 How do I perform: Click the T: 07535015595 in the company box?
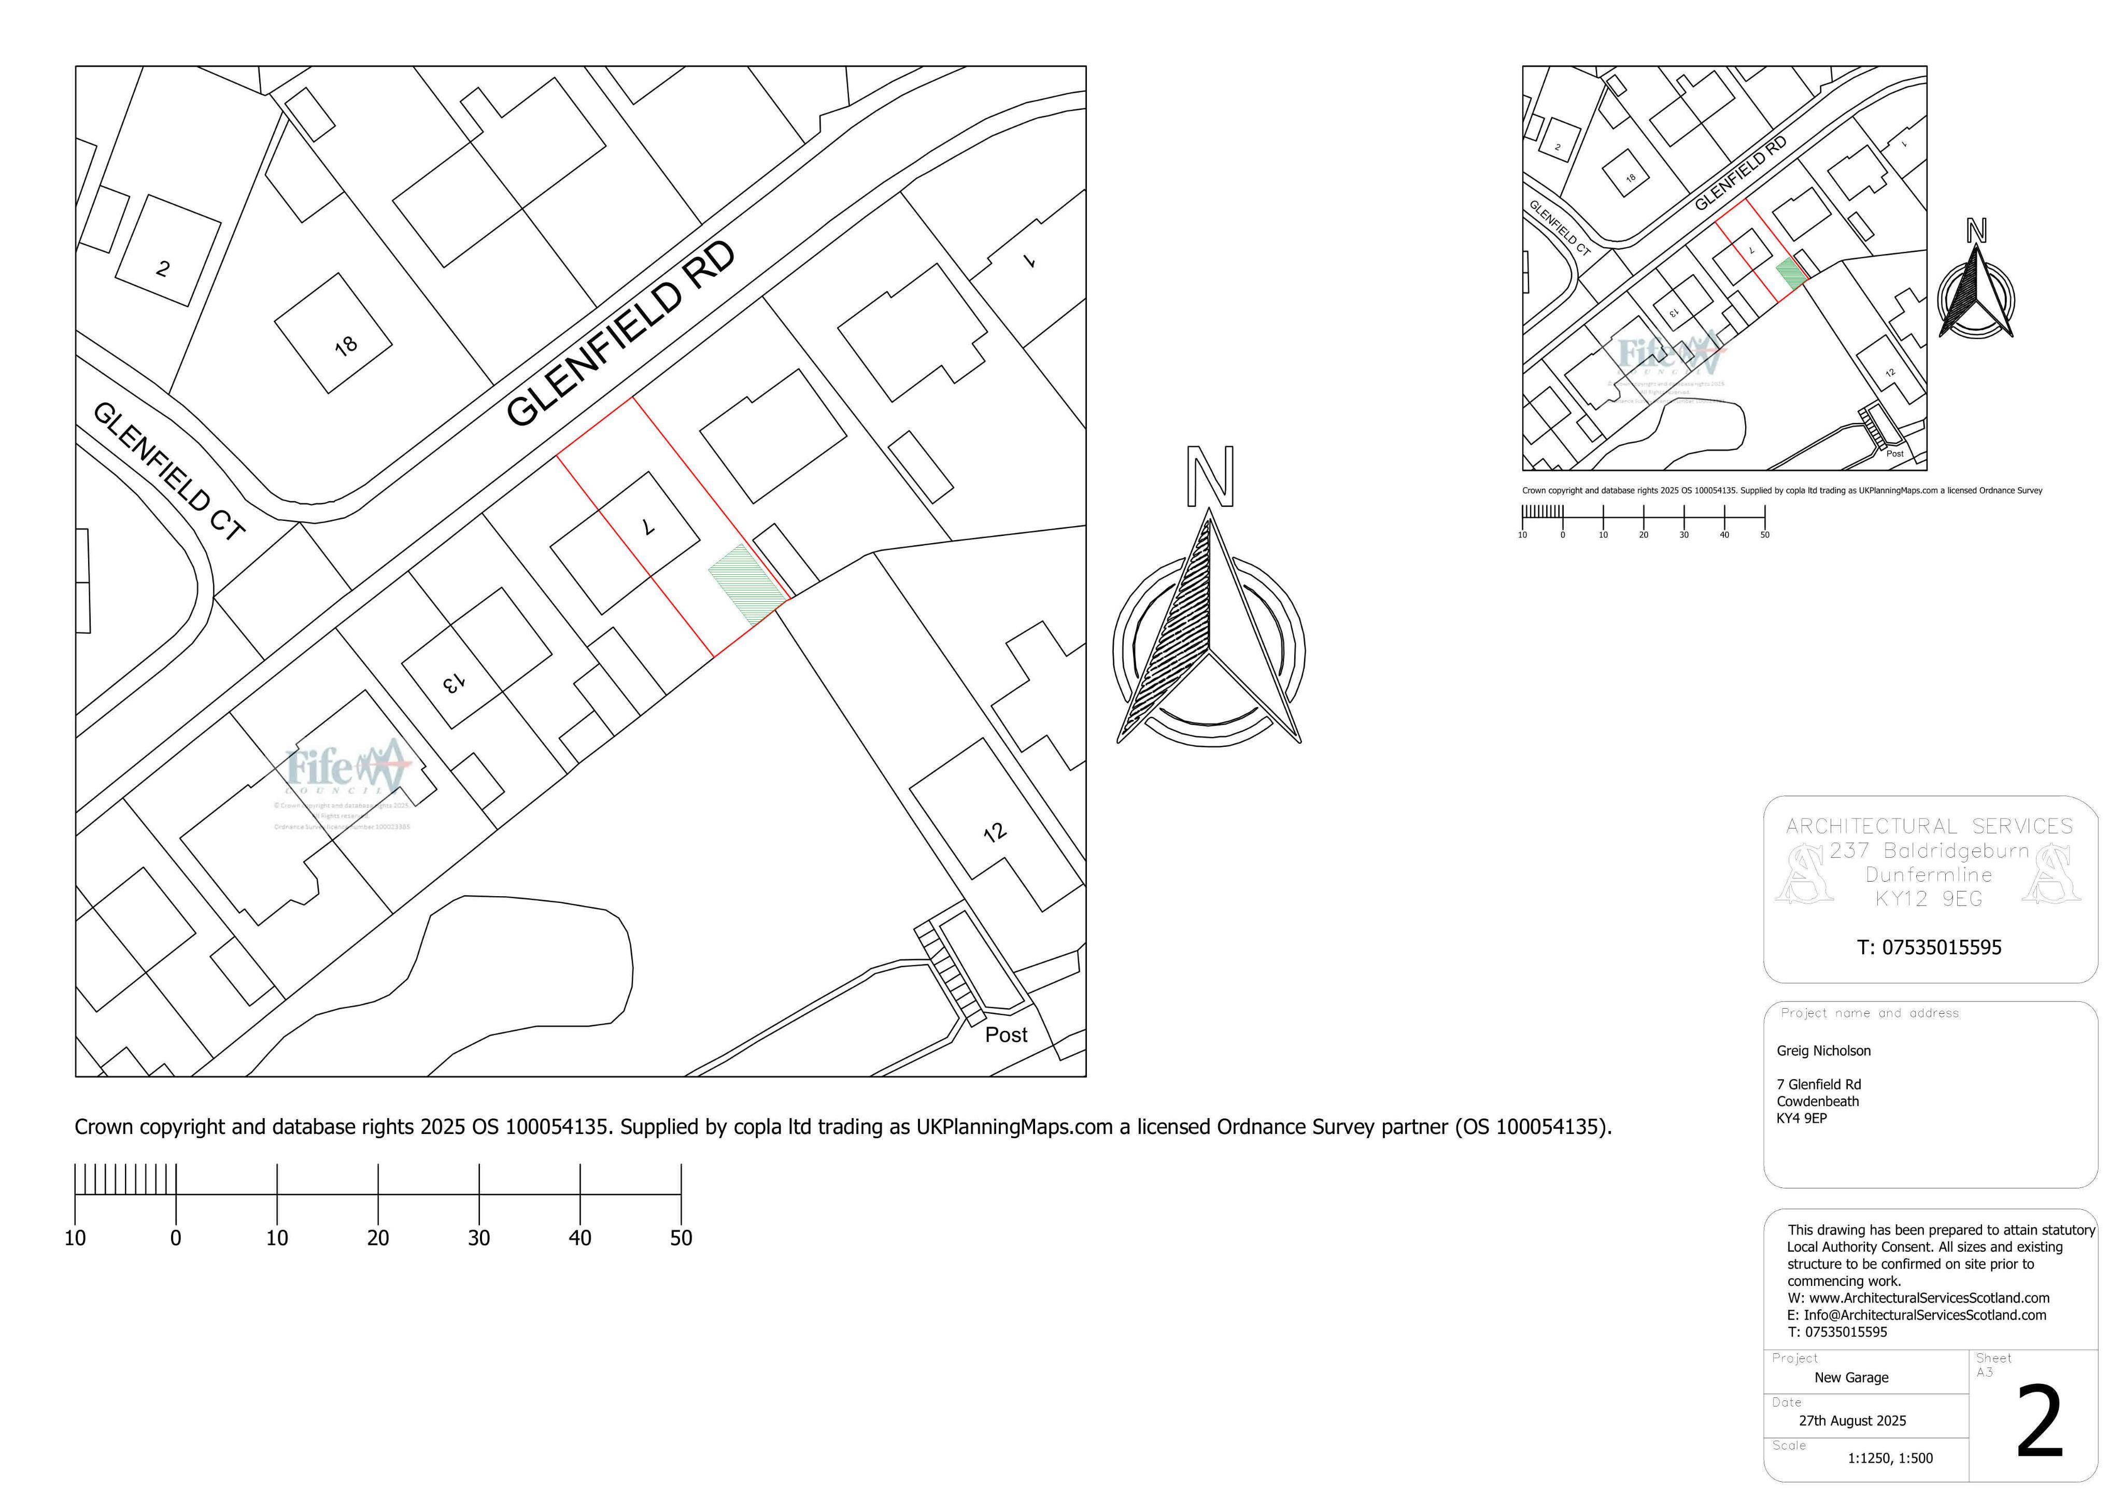[x=1930, y=947]
